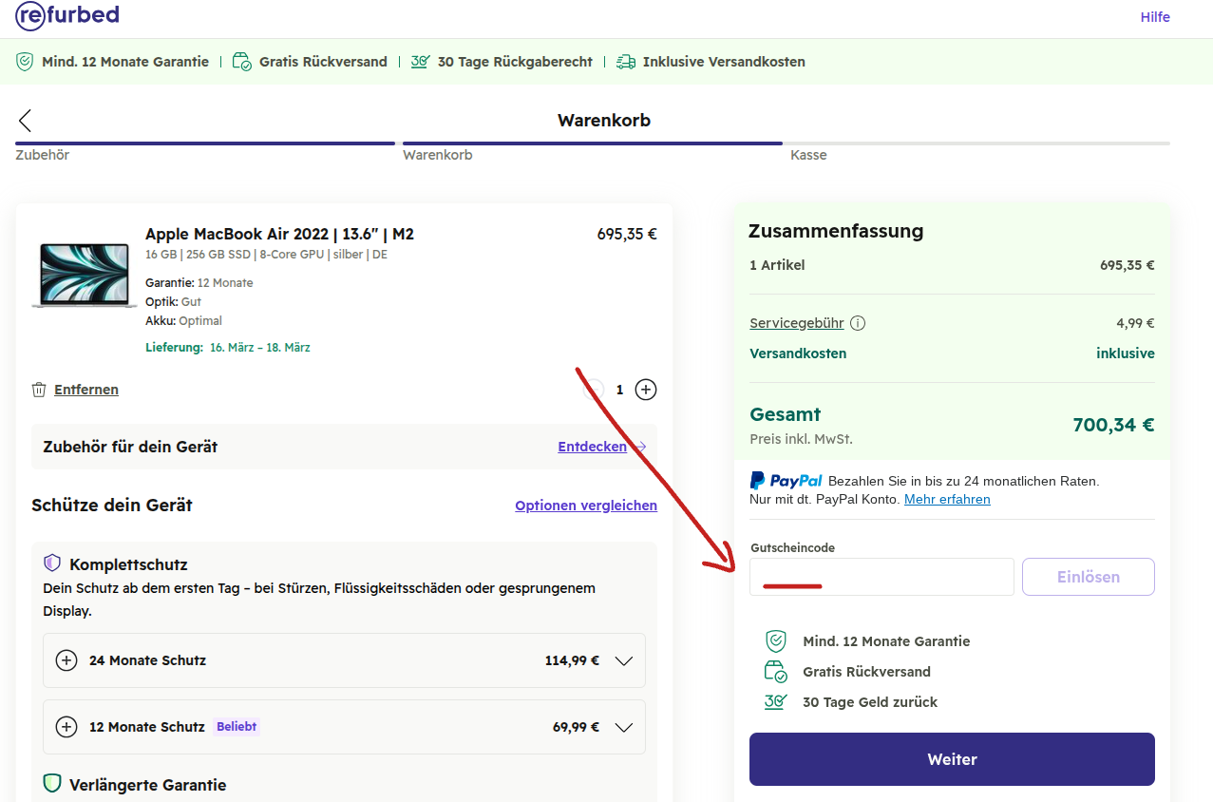Click the Einlösen button
The width and height of the screenshot is (1213, 802).
1087,576
